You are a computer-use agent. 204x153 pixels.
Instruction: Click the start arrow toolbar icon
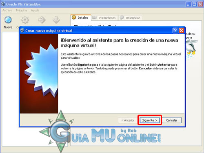point(42,20)
